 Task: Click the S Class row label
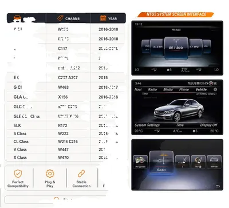(20, 134)
